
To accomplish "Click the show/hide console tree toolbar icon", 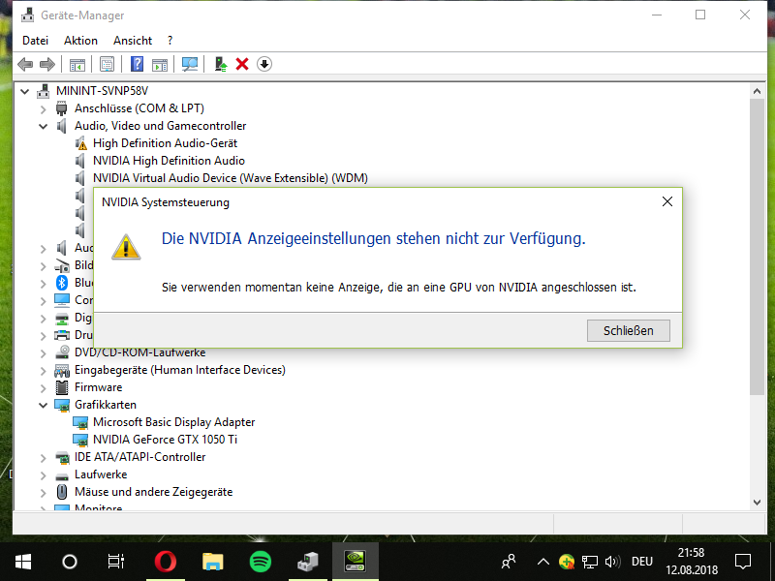I will [x=77, y=64].
